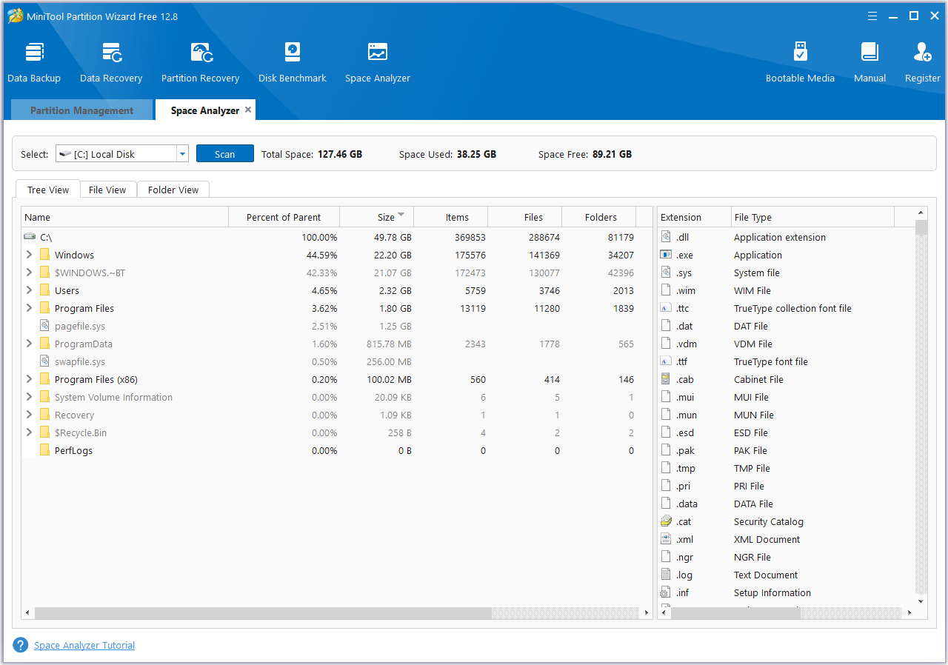
Task: Click the 22.20 GB size value
Action: coord(394,255)
